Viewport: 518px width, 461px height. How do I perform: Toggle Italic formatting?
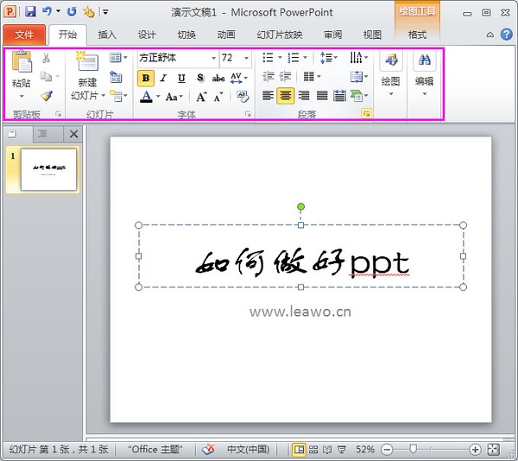click(163, 79)
